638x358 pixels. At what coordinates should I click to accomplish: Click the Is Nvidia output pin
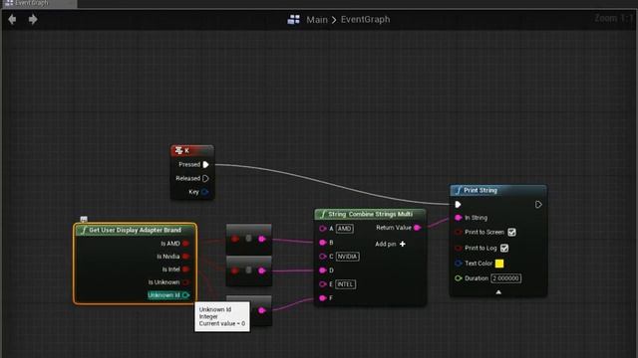point(185,257)
